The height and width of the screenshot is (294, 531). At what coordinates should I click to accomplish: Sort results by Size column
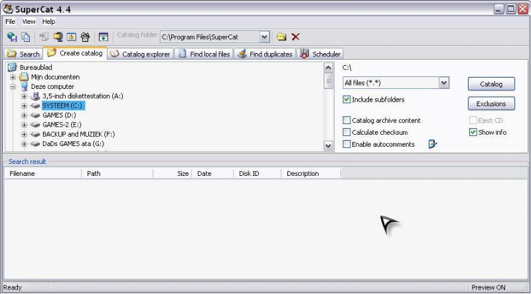pos(173,173)
